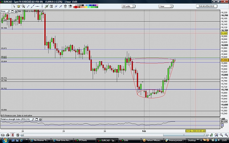The height and width of the screenshot is (143, 229).
Task: Open No Brainer Tr... taskbar window
Action: coord(40,140)
